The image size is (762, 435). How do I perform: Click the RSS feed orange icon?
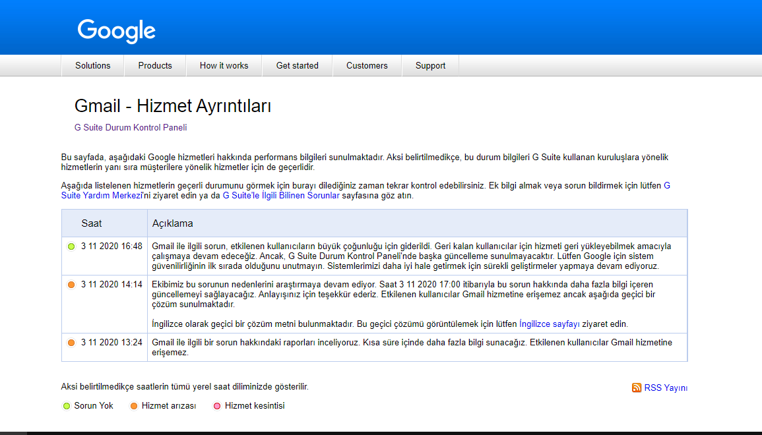coord(636,388)
